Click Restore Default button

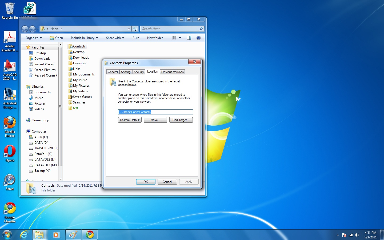pos(130,120)
